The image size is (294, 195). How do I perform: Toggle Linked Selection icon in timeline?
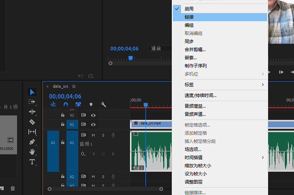(x=78, y=105)
